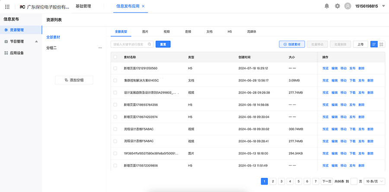The height and width of the screenshot is (192, 389).
Task: Click the 下一页 button
Action: pos(327,181)
